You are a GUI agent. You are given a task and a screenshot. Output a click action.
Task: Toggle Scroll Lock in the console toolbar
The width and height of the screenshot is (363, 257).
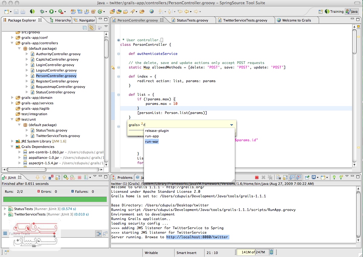click(x=285, y=177)
